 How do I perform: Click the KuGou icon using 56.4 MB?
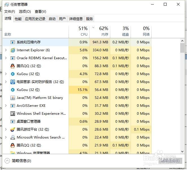click(x=13, y=90)
